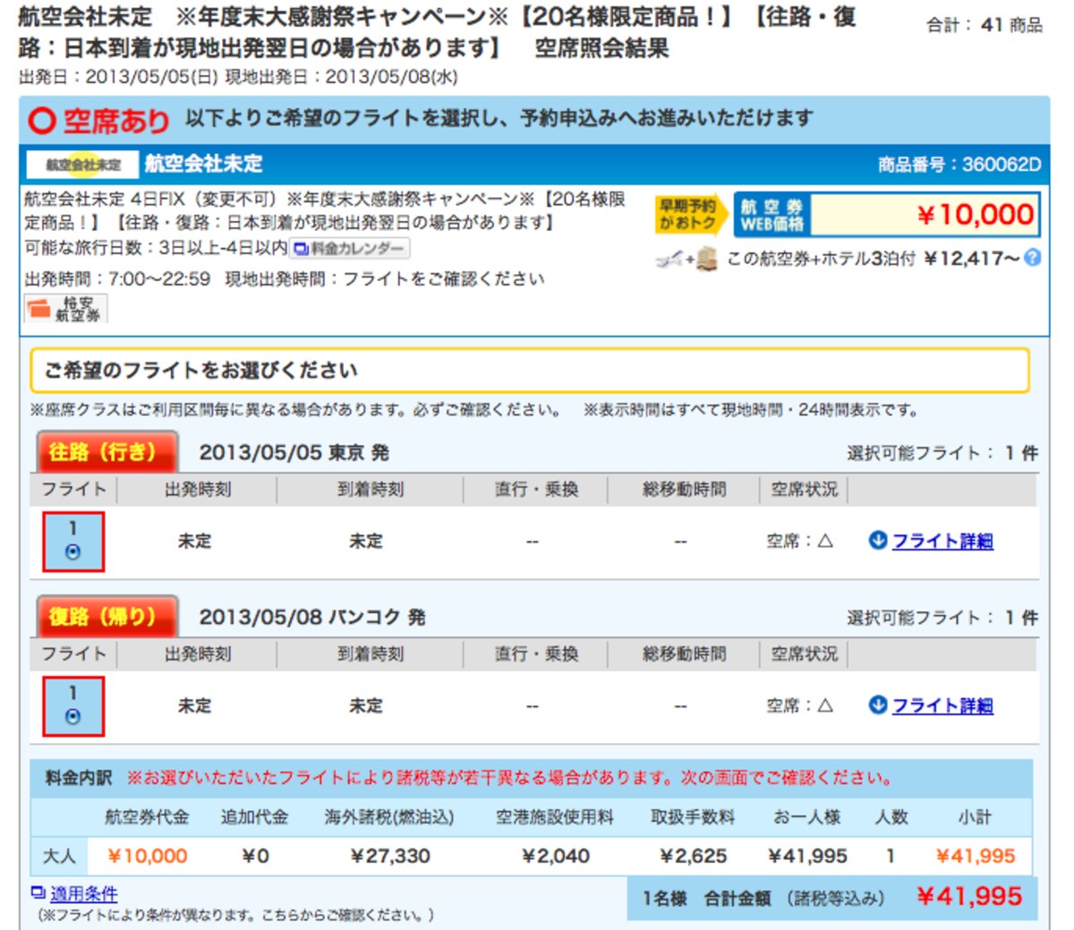The height and width of the screenshot is (930, 1074).
Task: Select the return flight 1 radio button
Action: pos(73,717)
